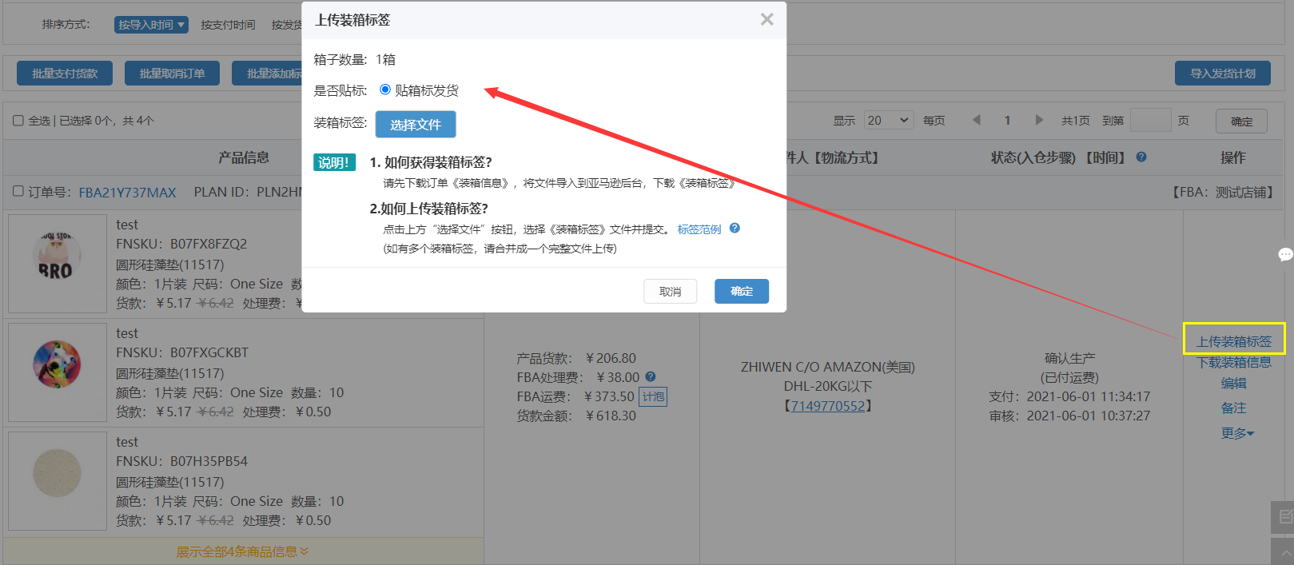
Task: Click the 计泡 tag beside FBA运费
Action: (x=653, y=396)
